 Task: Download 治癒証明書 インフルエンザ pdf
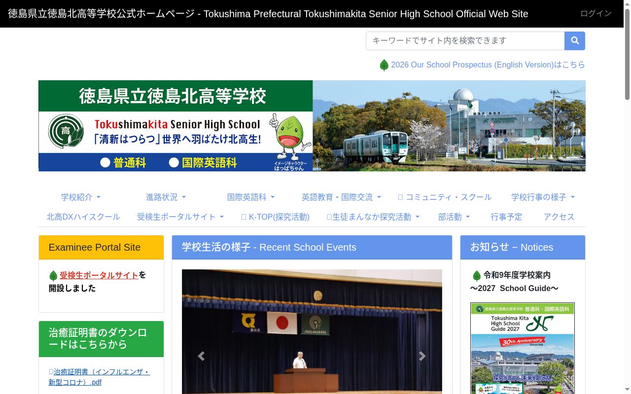[x=99, y=377]
